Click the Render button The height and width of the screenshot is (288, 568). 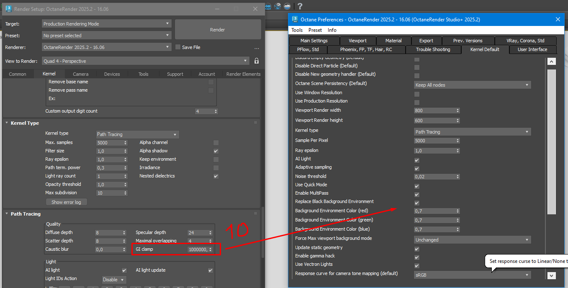(218, 30)
